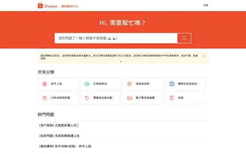Select the third announcement carousel dot
The width and height of the screenshot is (246, 154).
[125, 62]
